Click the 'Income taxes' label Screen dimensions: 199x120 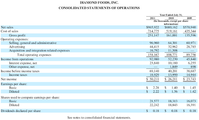[18, 75]
